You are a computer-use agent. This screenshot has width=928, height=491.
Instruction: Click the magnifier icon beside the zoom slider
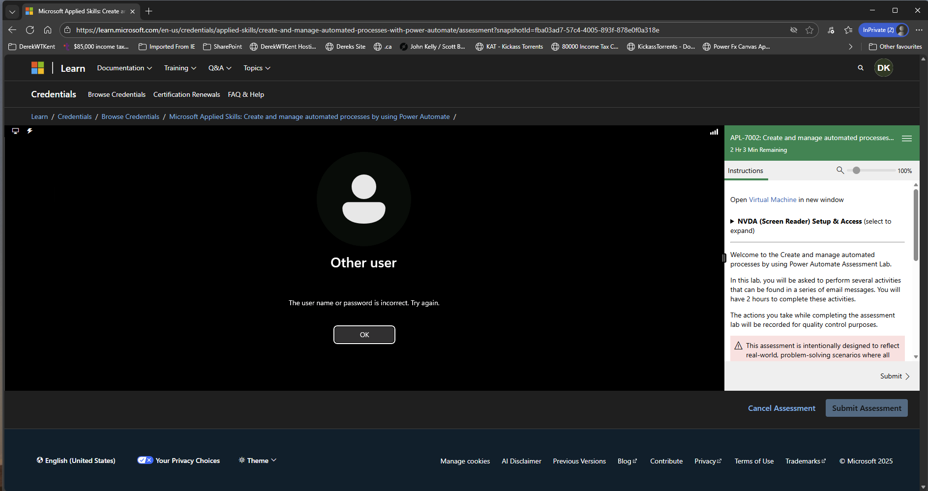[x=840, y=170]
